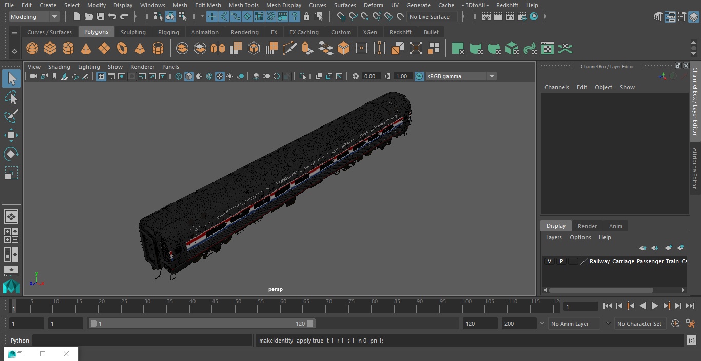Click the current frame input field

[x=581, y=306]
